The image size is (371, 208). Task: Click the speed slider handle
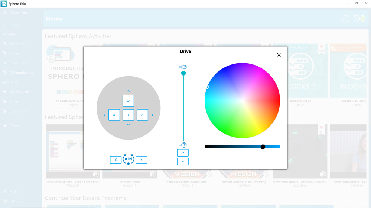click(183, 73)
